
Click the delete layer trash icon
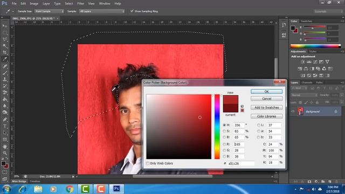336,182
